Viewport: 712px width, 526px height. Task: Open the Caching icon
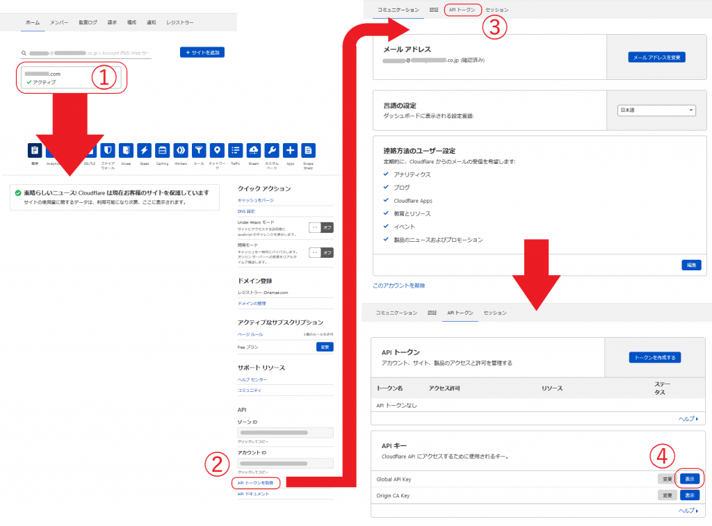(162, 150)
